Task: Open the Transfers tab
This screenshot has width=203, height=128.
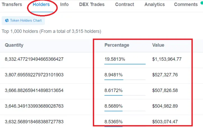Action: coord(12,4)
